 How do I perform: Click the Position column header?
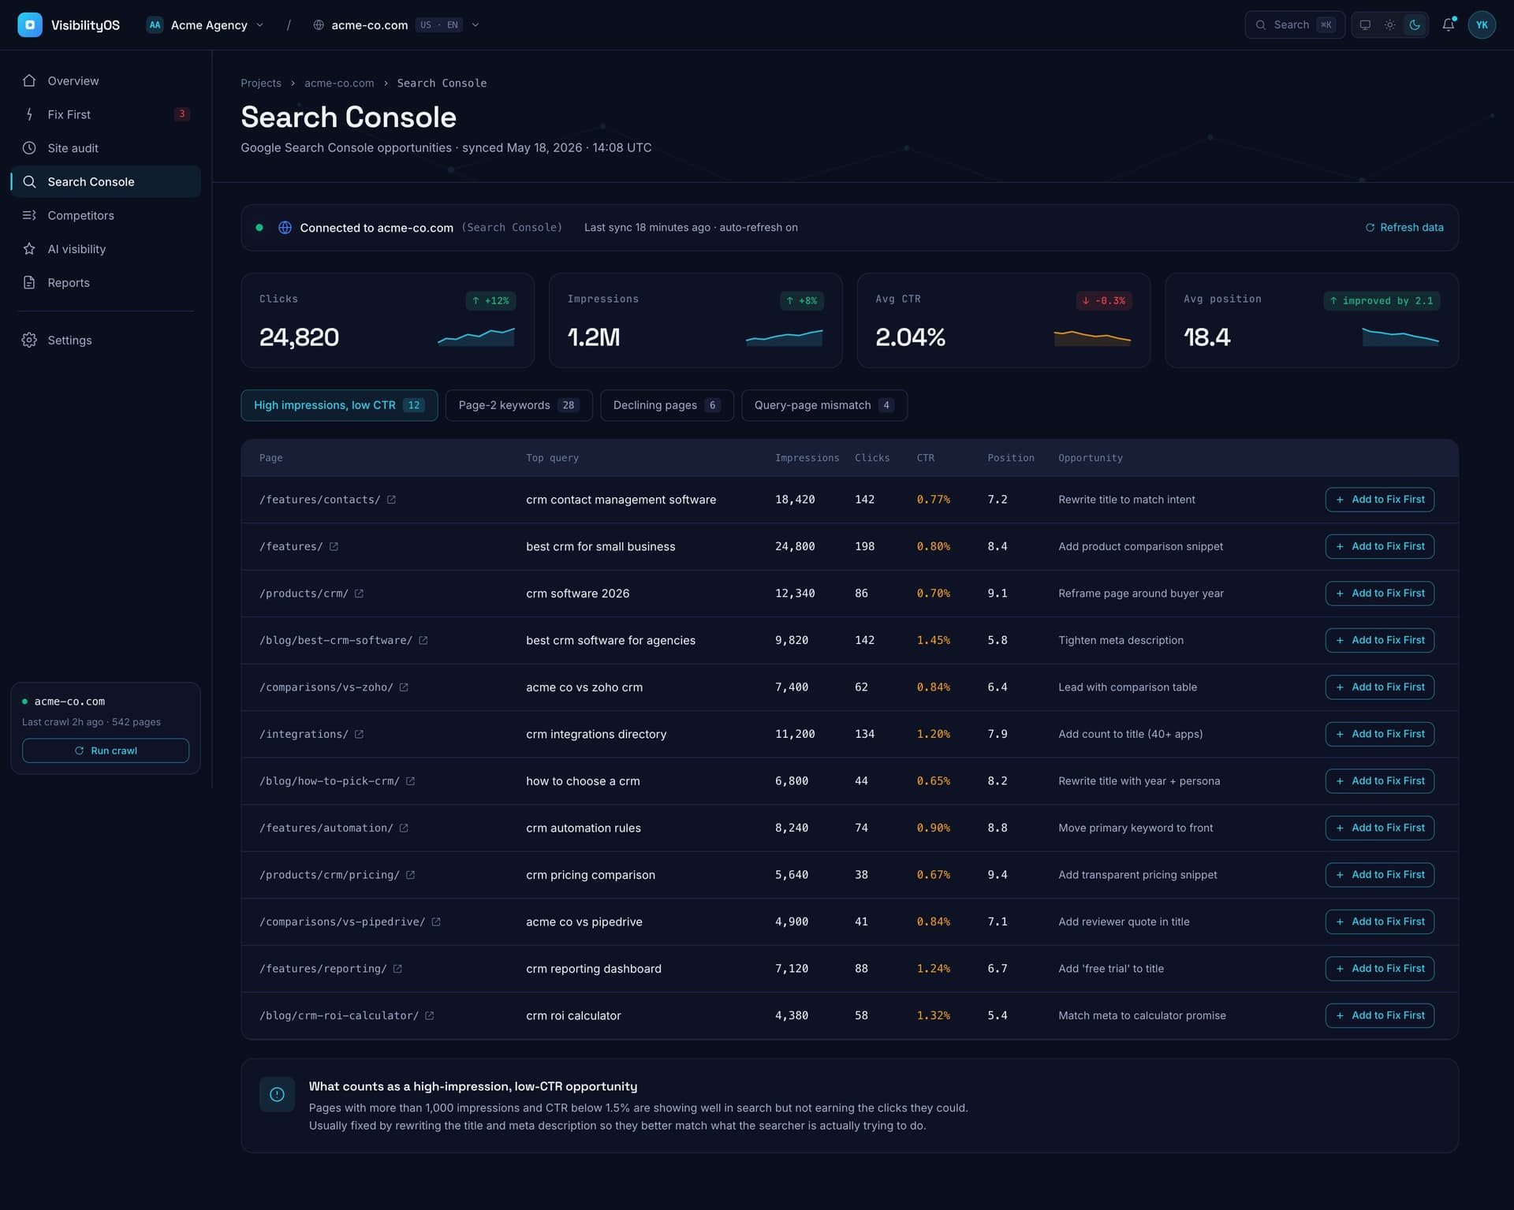(1011, 458)
